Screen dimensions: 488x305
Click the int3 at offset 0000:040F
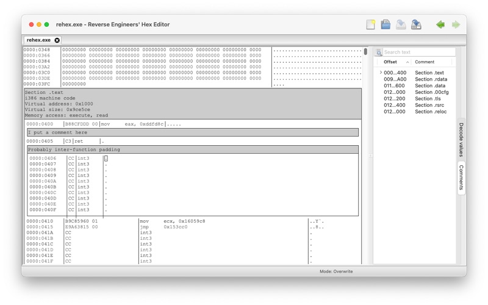tap(84, 210)
